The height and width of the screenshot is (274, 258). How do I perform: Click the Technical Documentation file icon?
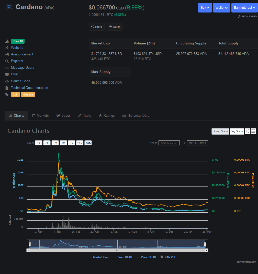click(x=7, y=88)
